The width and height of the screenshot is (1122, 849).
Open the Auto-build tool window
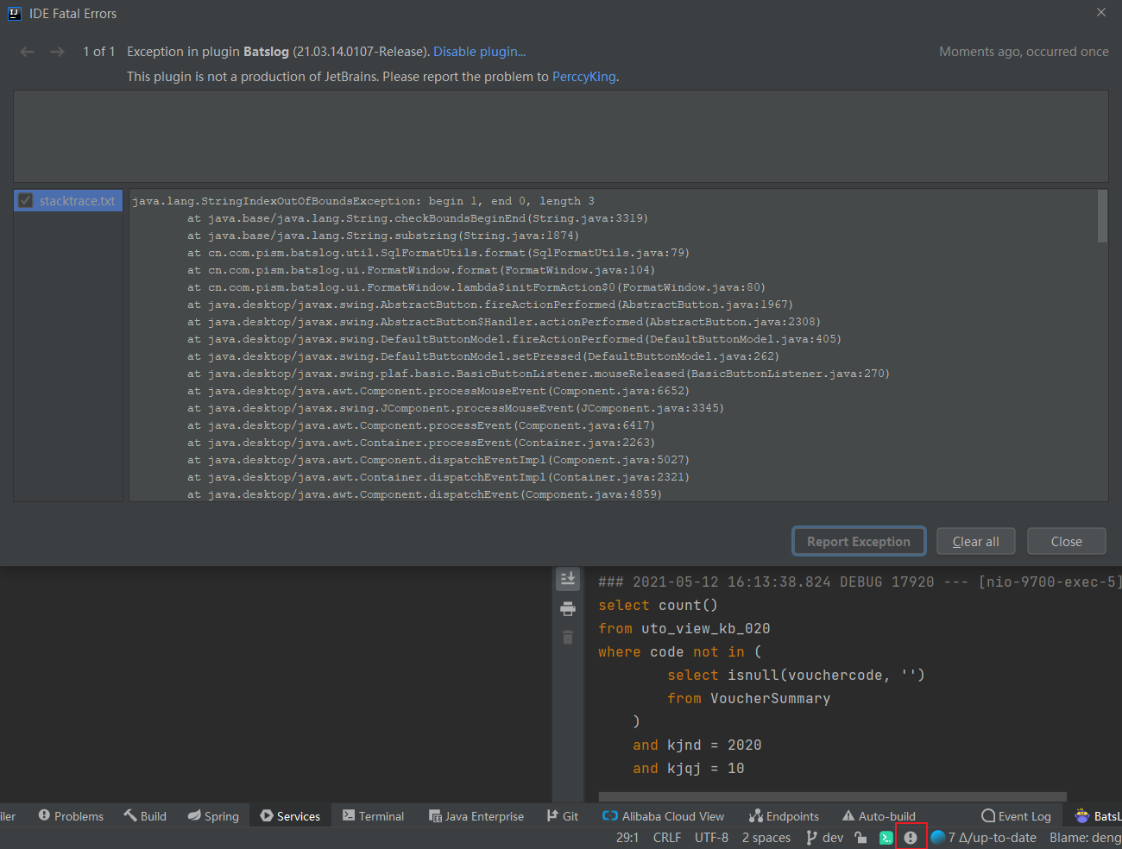click(x=879, y=815)
